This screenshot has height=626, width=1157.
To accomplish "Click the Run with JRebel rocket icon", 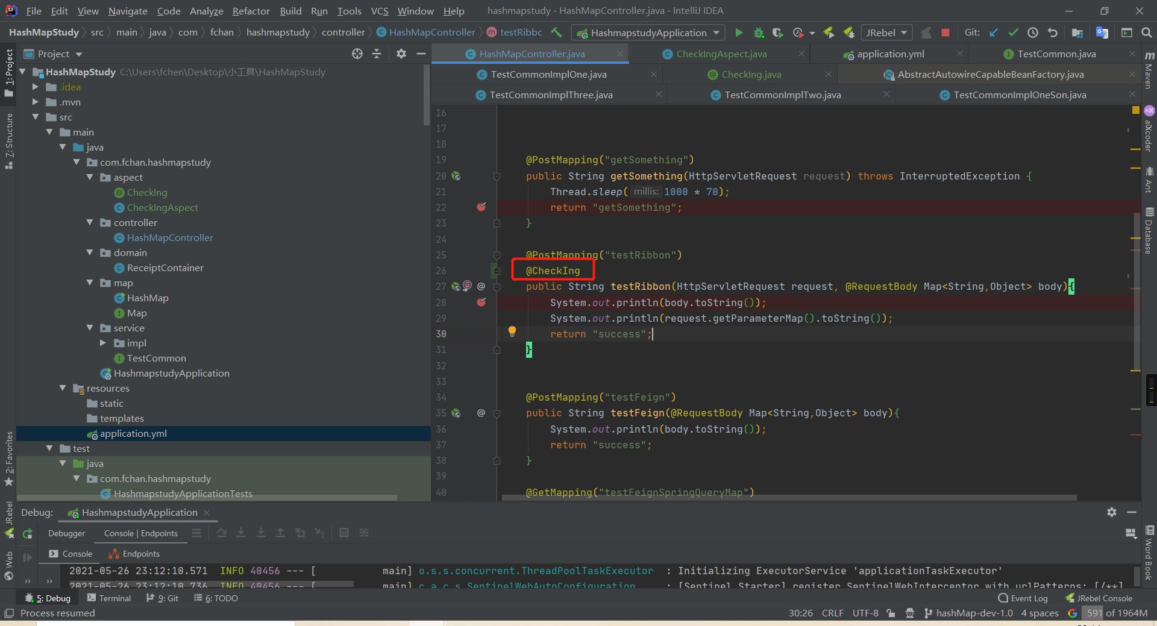I will (x=829, y=33).
